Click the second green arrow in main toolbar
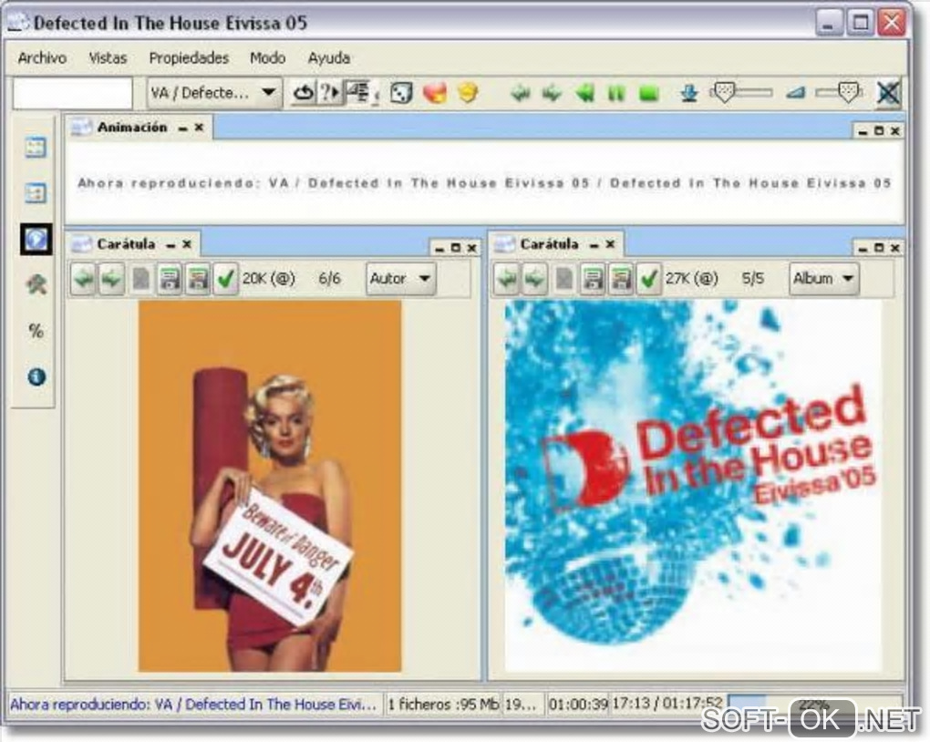The width and height of the screenshot is (930, 742). [x=553, y=93]
